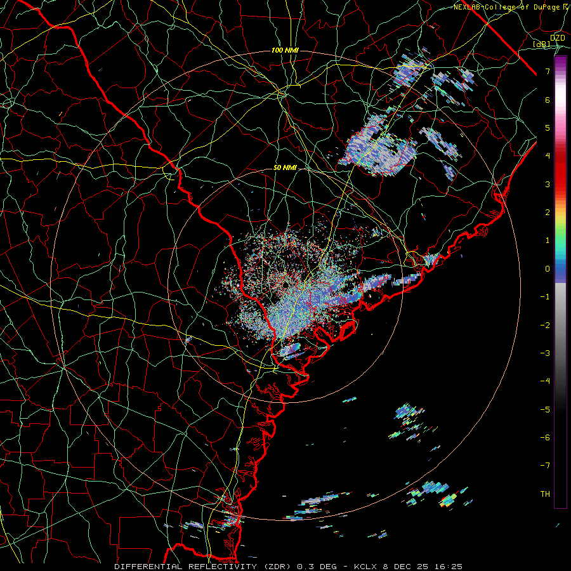Click the "7" value on the dB scale

[x=548, y=71]
